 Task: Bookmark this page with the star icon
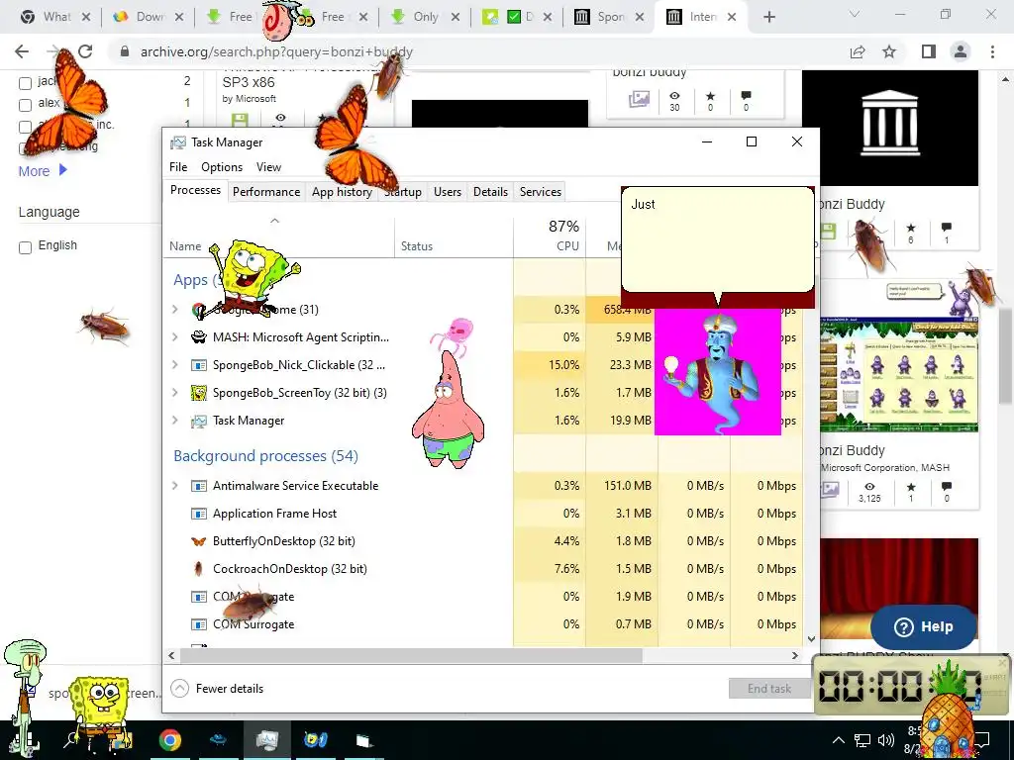[890, 51]
